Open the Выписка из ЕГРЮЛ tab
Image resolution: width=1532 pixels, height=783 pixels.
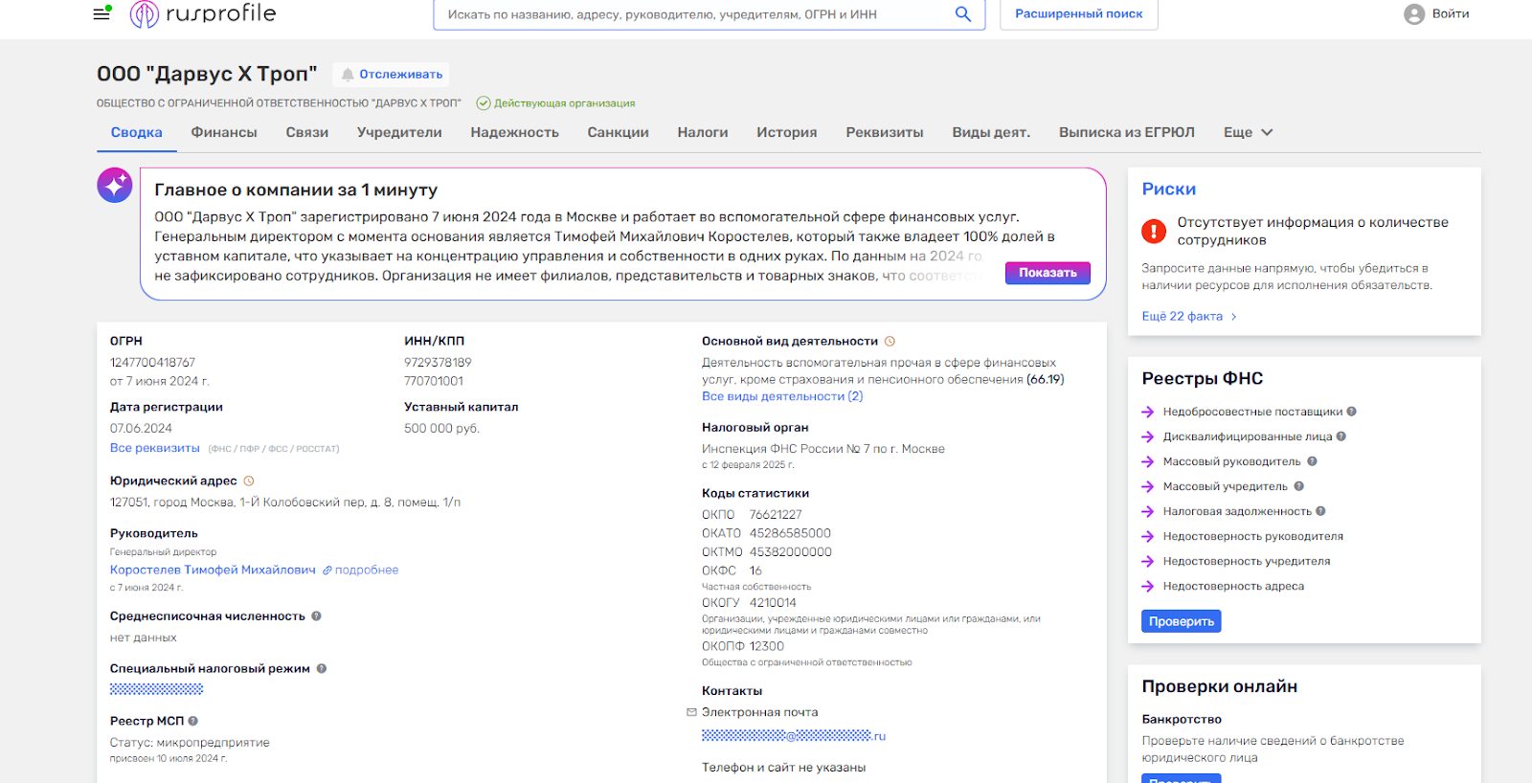[x=1127, y=133]
